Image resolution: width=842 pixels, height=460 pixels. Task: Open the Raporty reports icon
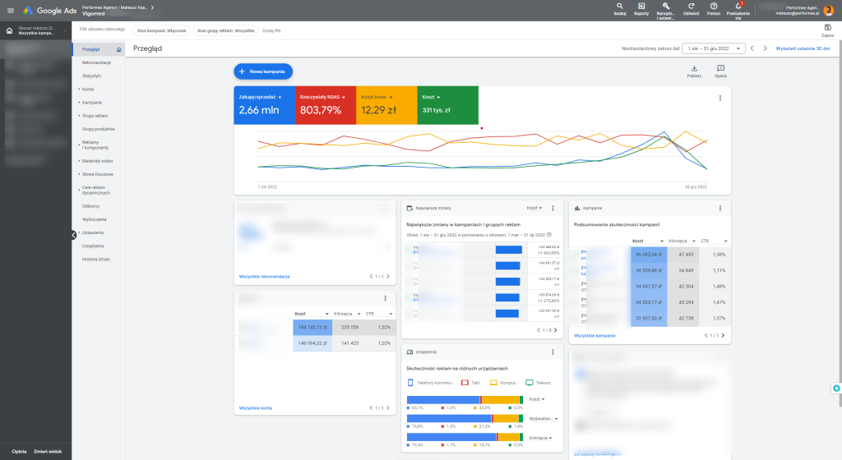pyautogui.click(x=641, y=7)
